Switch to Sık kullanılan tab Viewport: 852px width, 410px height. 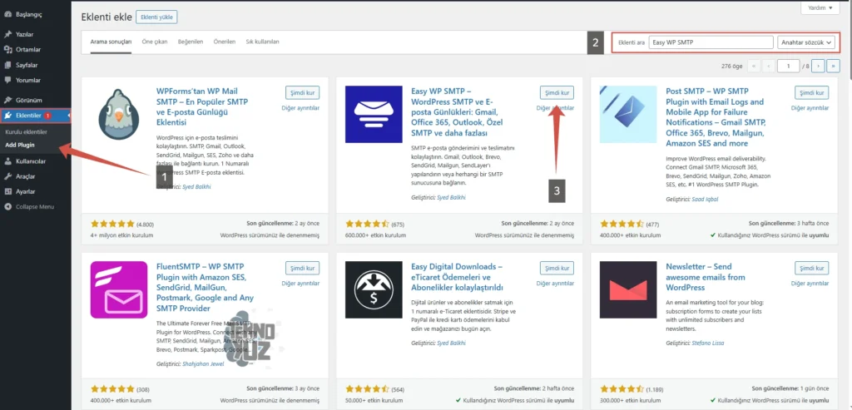262,42
